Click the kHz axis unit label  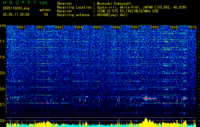point(3,26)
